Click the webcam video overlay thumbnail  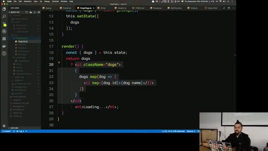click(234, 132)
